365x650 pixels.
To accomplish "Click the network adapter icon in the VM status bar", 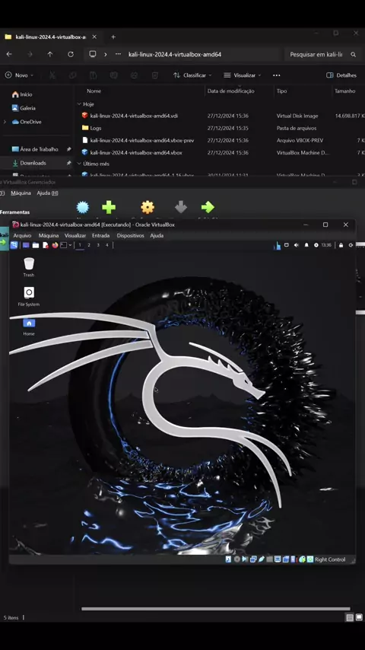I will tap(253, 559).
